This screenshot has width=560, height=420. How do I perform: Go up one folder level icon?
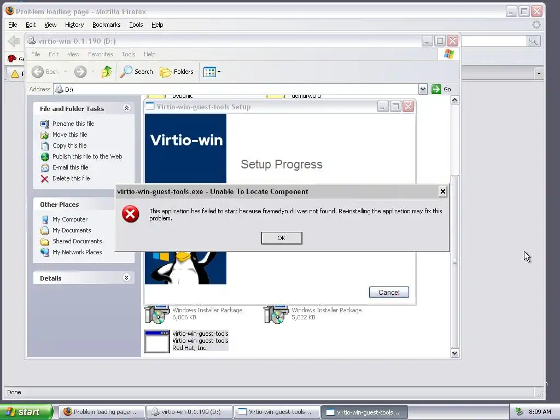[x=106, y=72]
